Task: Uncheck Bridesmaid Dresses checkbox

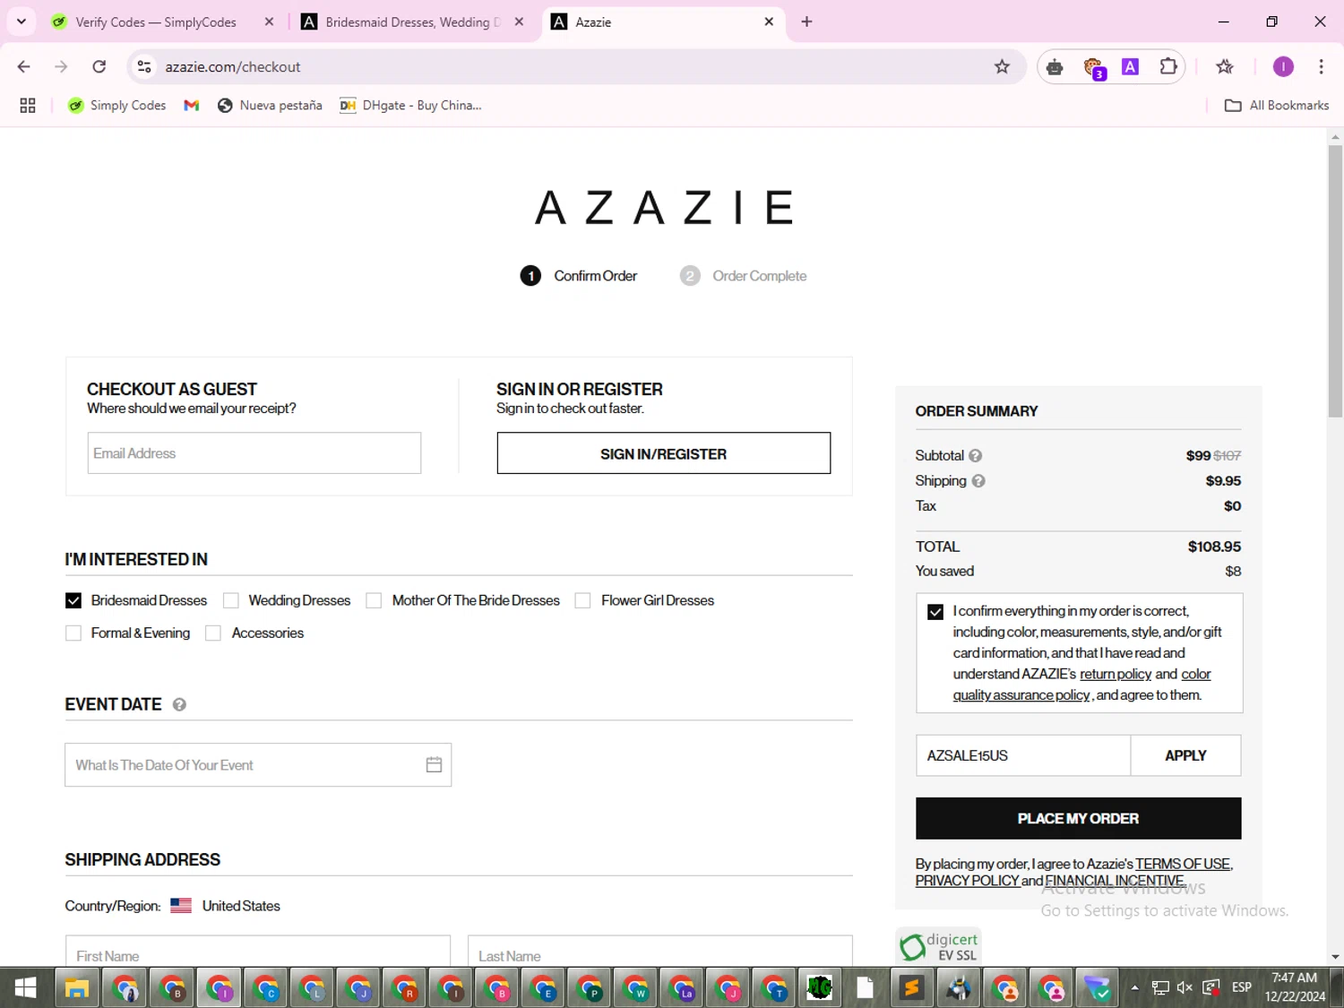Action: pos(73,600)
